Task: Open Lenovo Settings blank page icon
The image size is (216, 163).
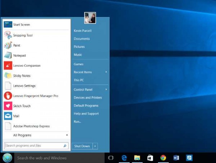Action: coord(8,86)
